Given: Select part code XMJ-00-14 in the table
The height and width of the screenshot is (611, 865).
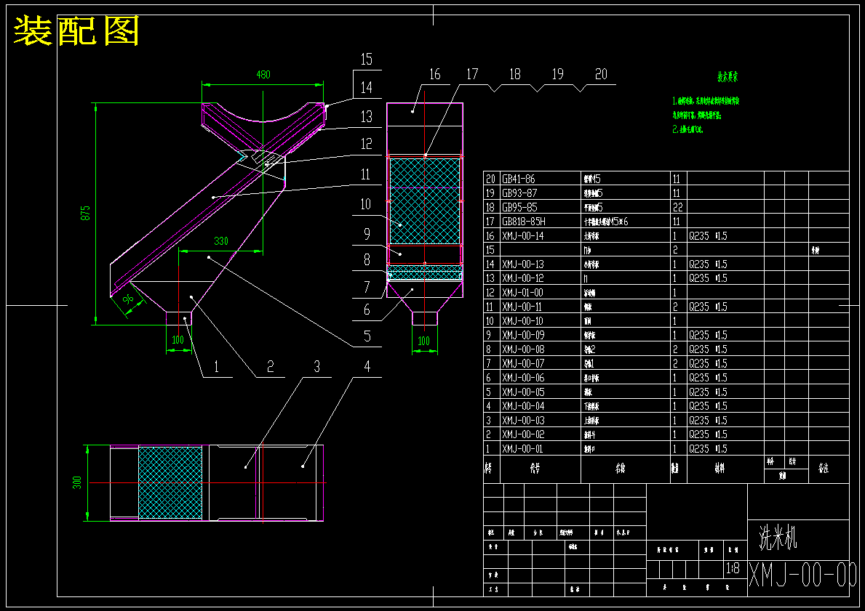Looking at the screenshot, I should coord(522,236).
